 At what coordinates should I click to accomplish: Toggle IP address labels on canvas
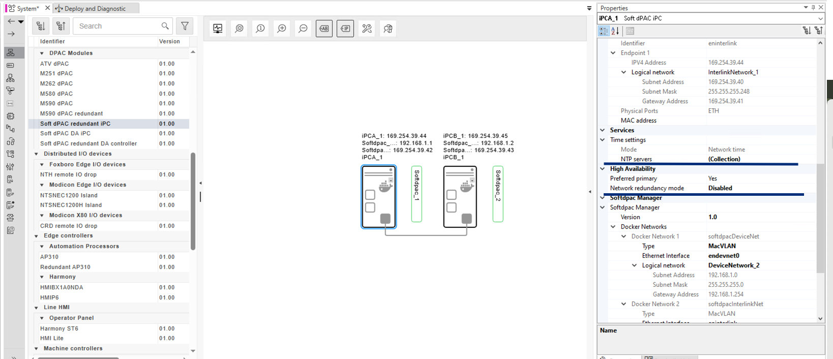[x=345, y=28]
